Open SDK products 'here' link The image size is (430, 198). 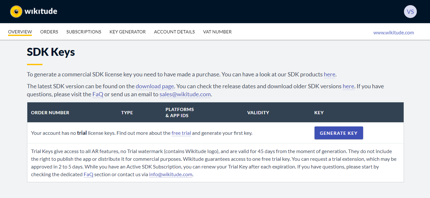[x=330, y=74]
